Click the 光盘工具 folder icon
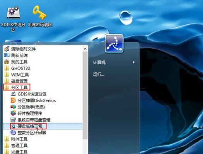The image size is (203, 154). click(7, 152)
